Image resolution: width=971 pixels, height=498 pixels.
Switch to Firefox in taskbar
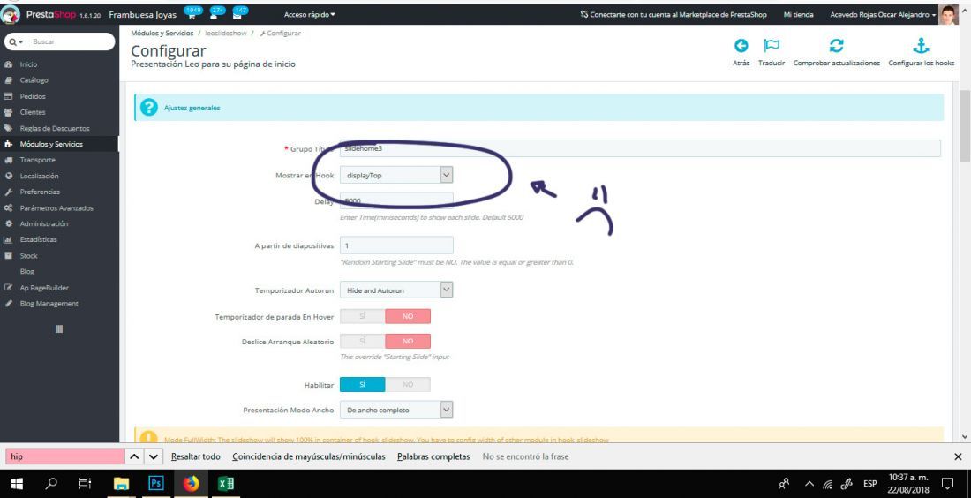192,483
